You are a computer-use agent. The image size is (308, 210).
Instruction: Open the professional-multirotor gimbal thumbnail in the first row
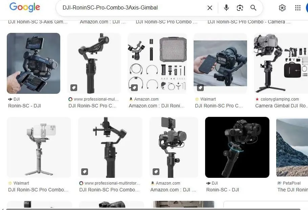[x=94, y=63]
